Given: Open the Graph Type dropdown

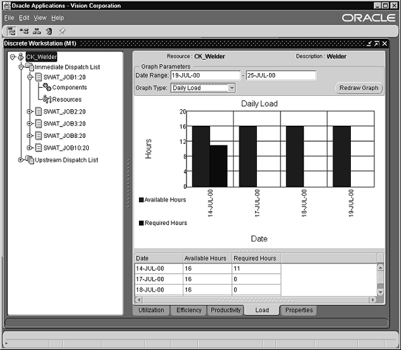Looking at the screenshot, I should [x=232, y=88].
